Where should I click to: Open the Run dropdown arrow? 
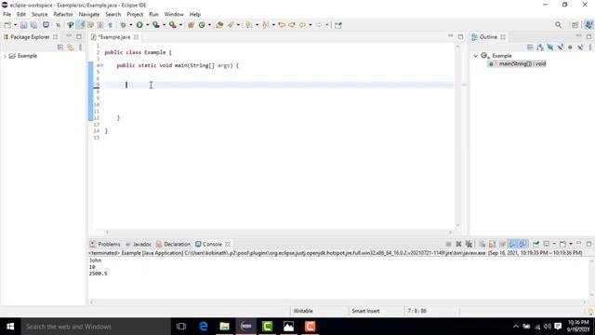[x=147, y=25]
